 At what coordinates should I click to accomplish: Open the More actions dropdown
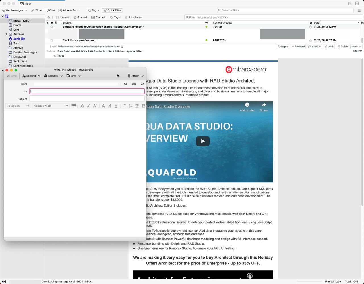point(356,47)
